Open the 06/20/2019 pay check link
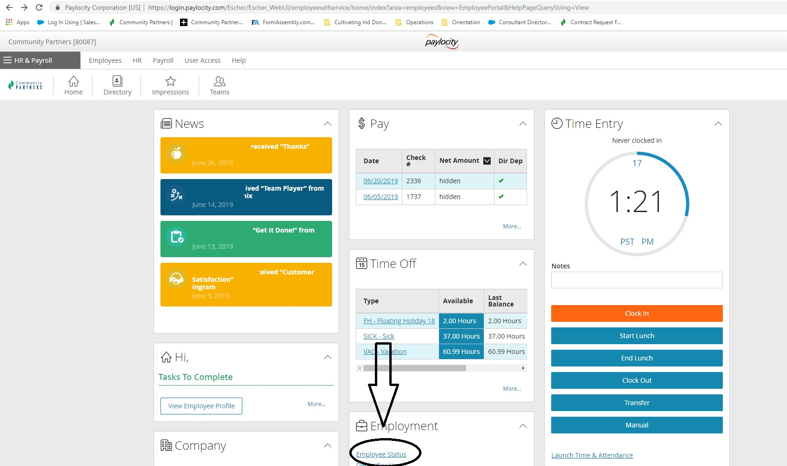Image resolution: width=787 pixels, height=466 pixels. (380, 181)
